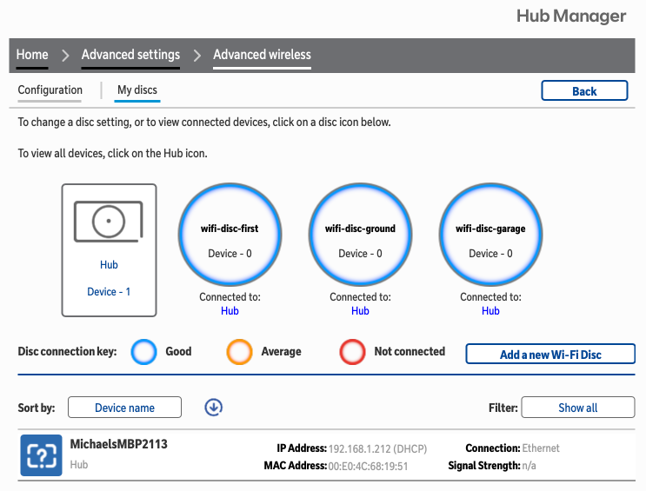Click Add a new Wi-Fi Disc
Image resolution: width=646 pixels, height=491 pixels.
click(x=550, y=354)
